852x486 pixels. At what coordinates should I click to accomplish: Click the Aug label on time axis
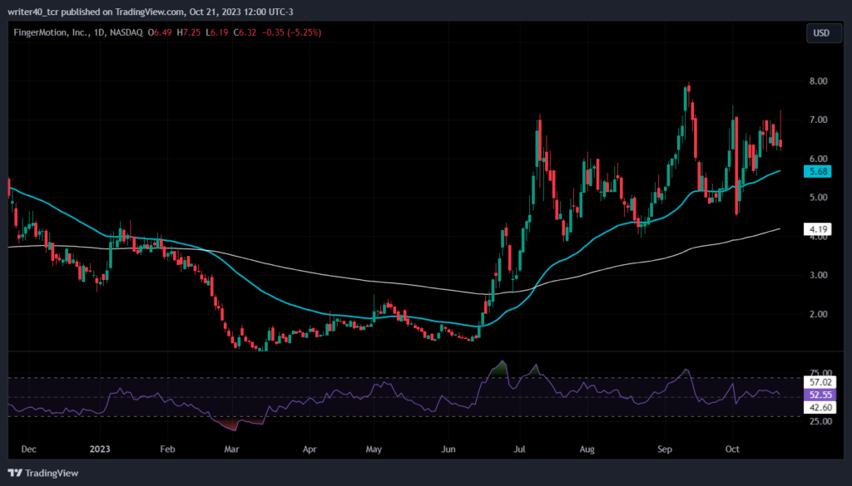pyautogui.click(x=587, y=449)
